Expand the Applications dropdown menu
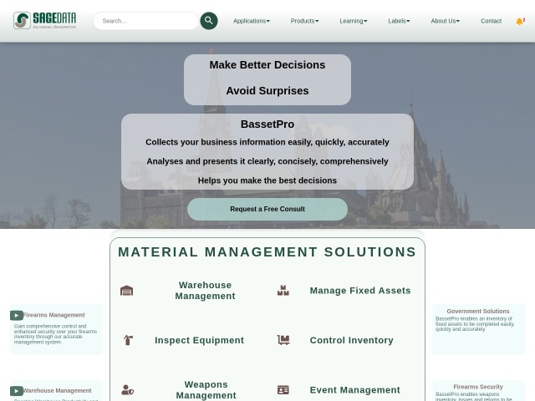 (252, 21)
